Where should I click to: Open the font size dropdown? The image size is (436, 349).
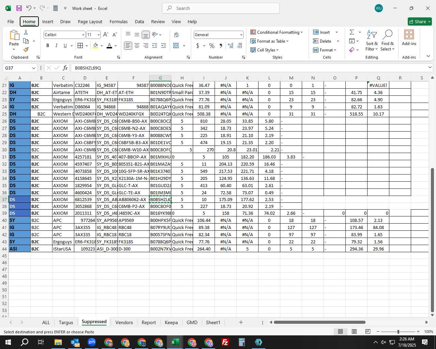98,35
